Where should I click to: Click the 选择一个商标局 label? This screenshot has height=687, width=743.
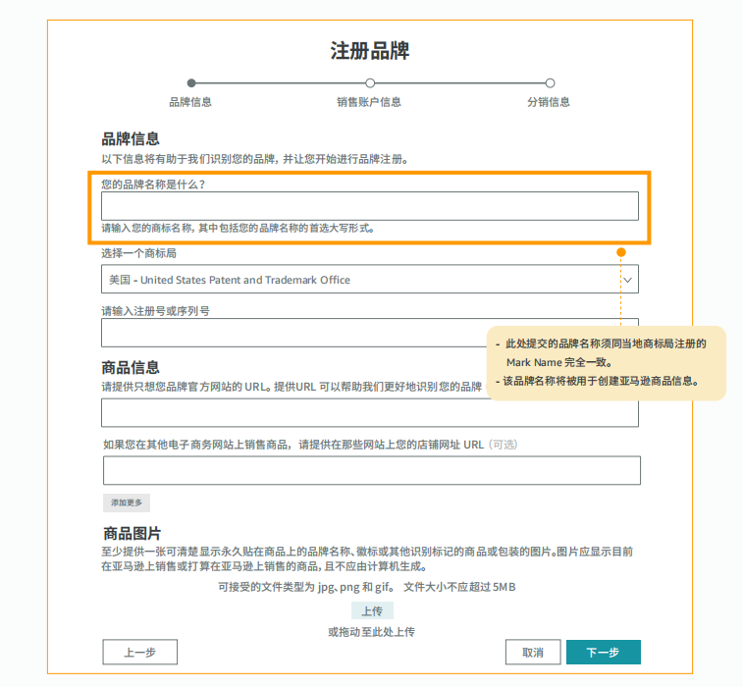pos(138,253)
